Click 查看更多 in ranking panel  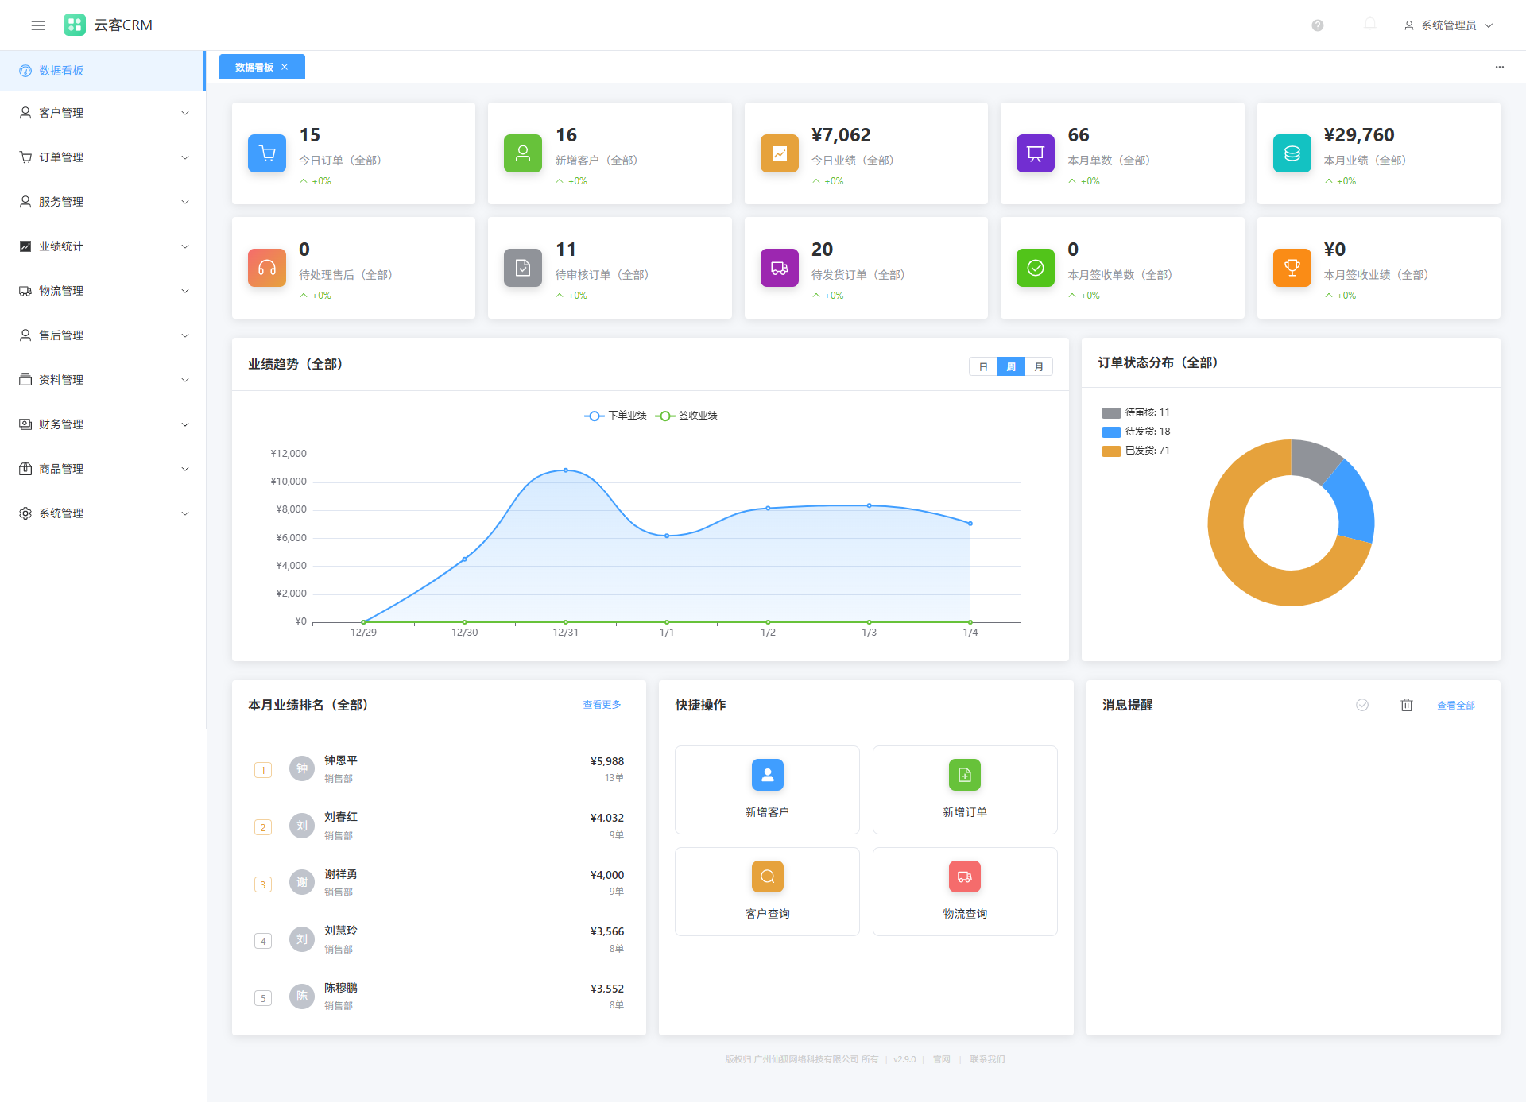[602, 705]
